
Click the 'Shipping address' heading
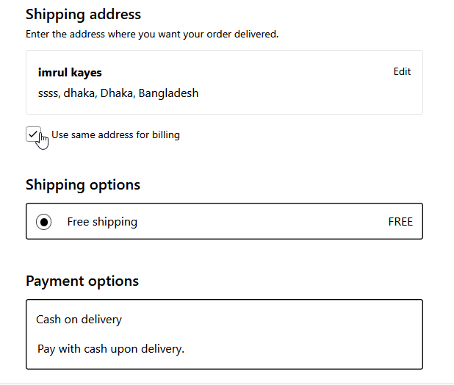point(83,14)
